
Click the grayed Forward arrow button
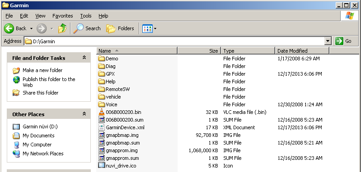tap(42, 28)
